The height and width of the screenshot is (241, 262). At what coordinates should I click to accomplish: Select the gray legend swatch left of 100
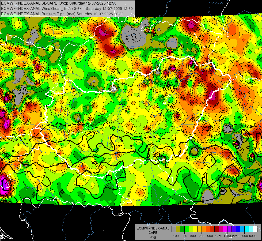(174, 229)
